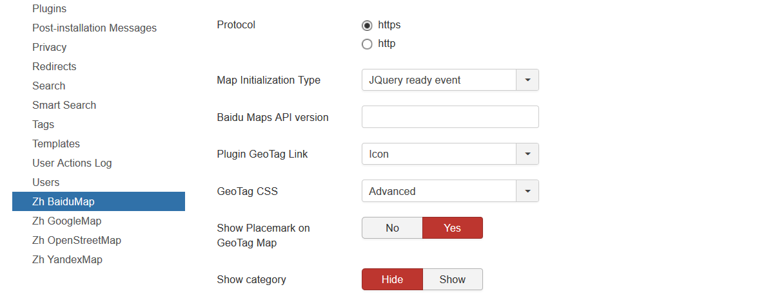Viewport: 757px width, 305px height.
Task: Open Post-installation Messages settings
Action: pyautogui.click(x=94, y=28)
